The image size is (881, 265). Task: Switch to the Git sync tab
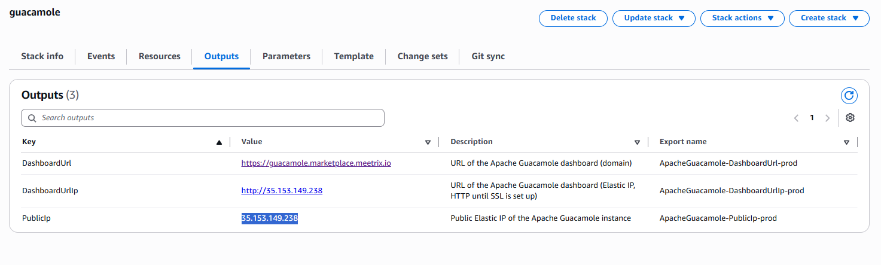point(488,56)
